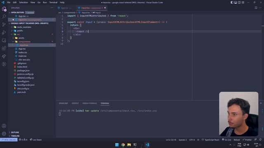Open the Edit menu
The width and height of the screenshot is (264, 148).
(x=15, y=2)
